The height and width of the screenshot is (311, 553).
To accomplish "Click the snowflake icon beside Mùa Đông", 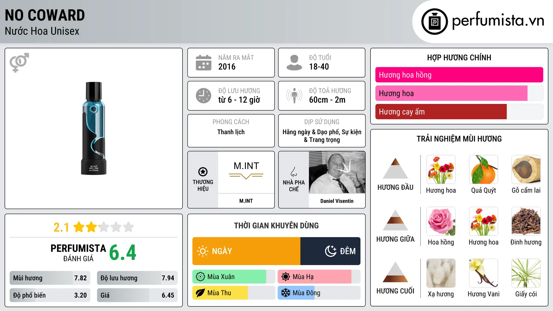I will pyautogui.click(x=286, y=293).
